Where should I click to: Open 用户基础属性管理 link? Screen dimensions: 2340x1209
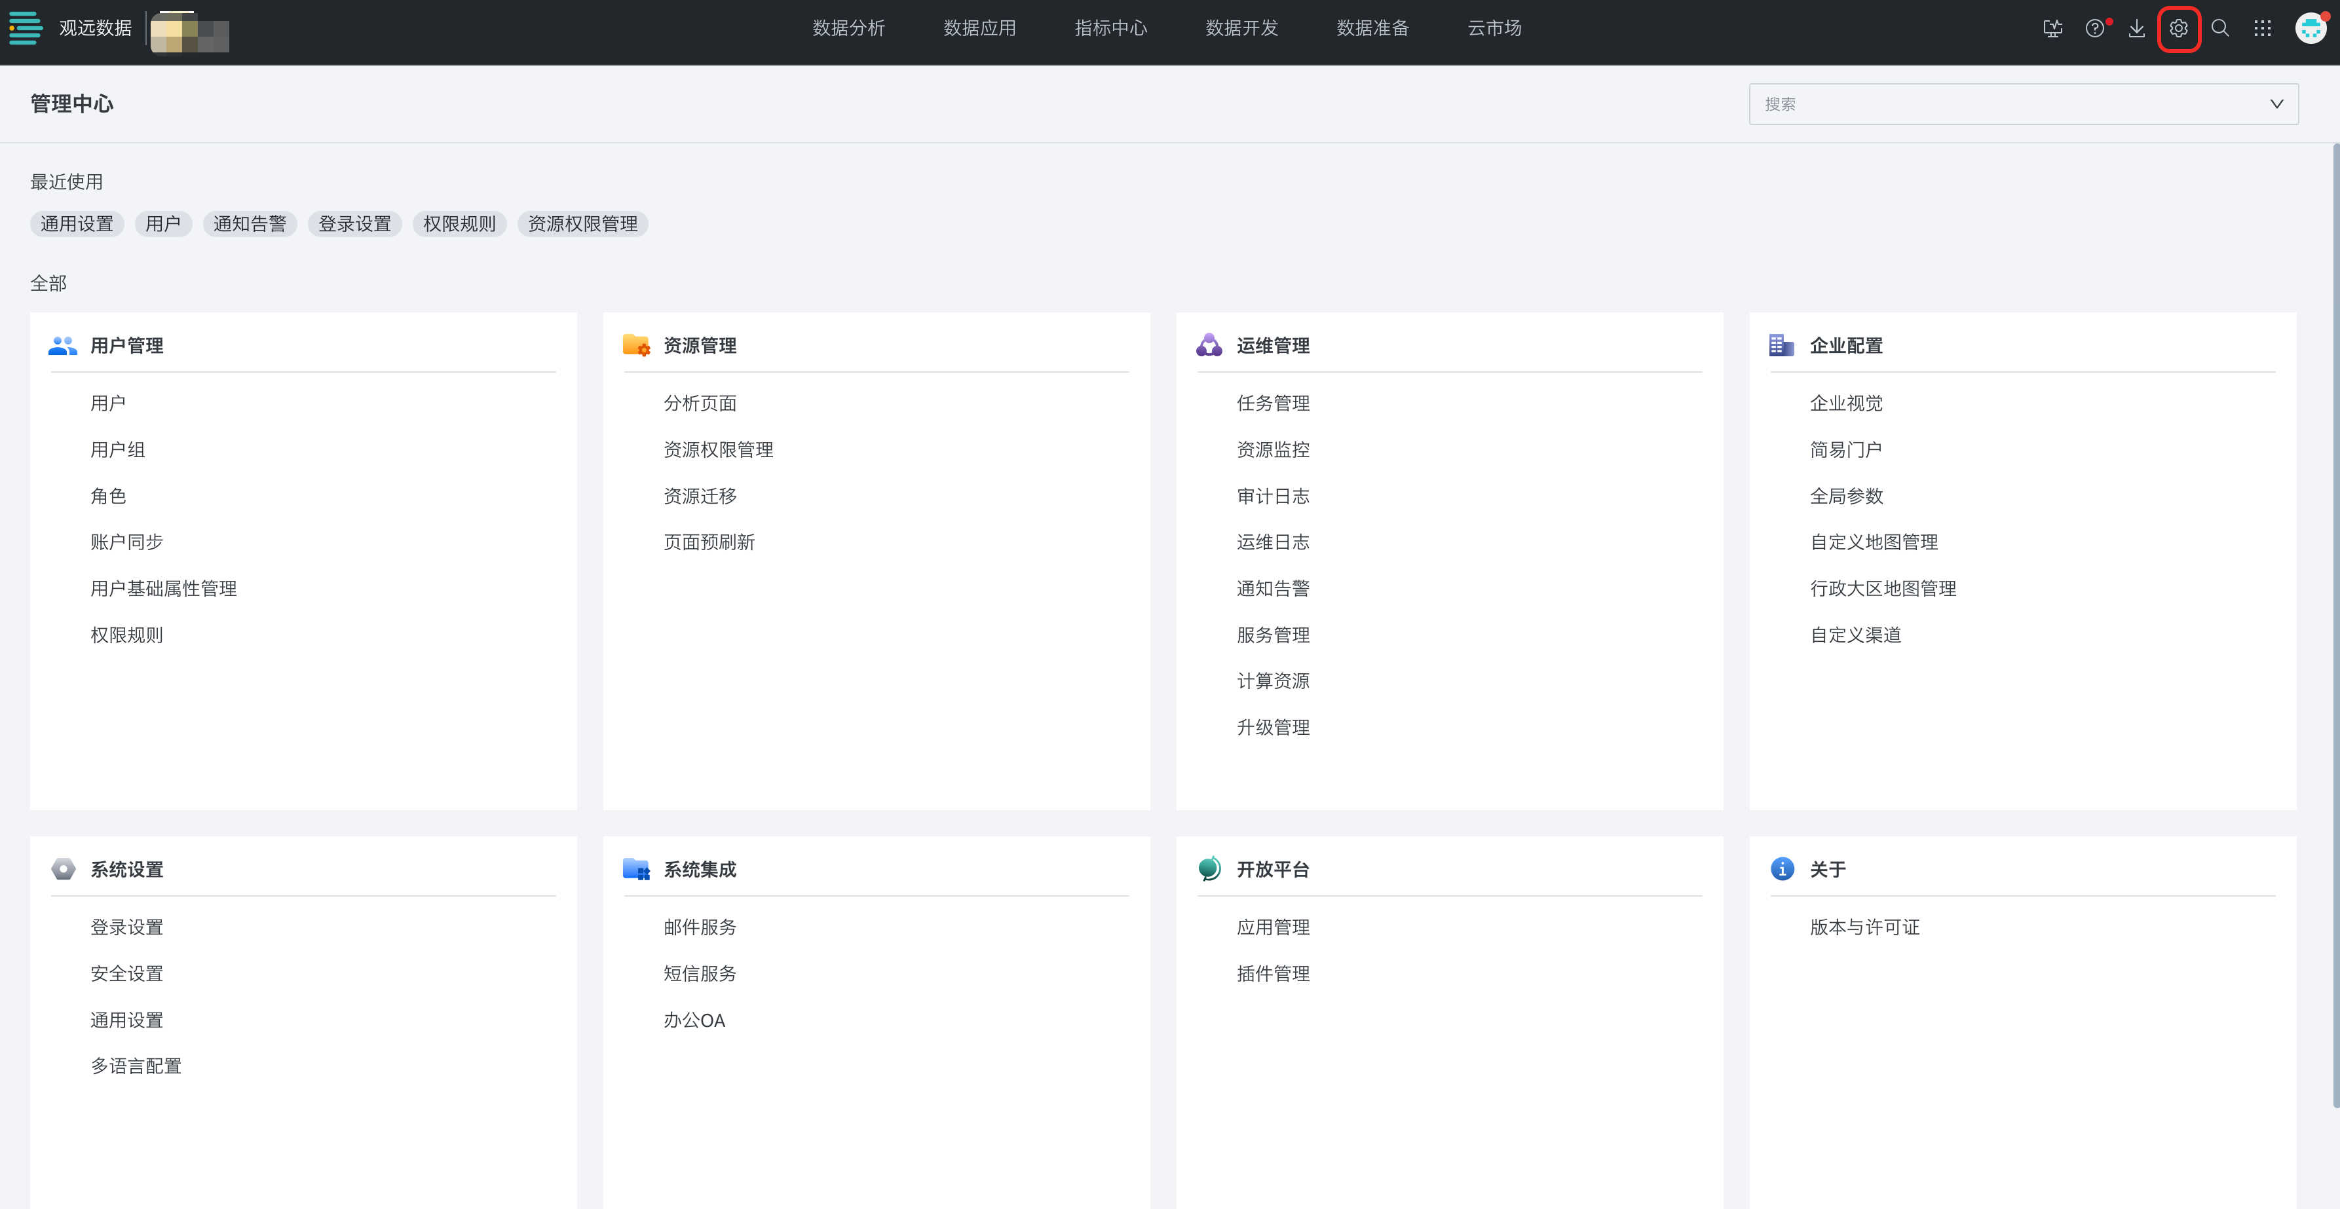click(164, 589)
